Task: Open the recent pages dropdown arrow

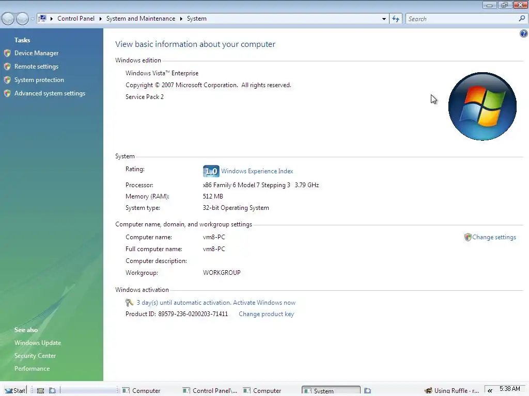Action: (33, 19)
